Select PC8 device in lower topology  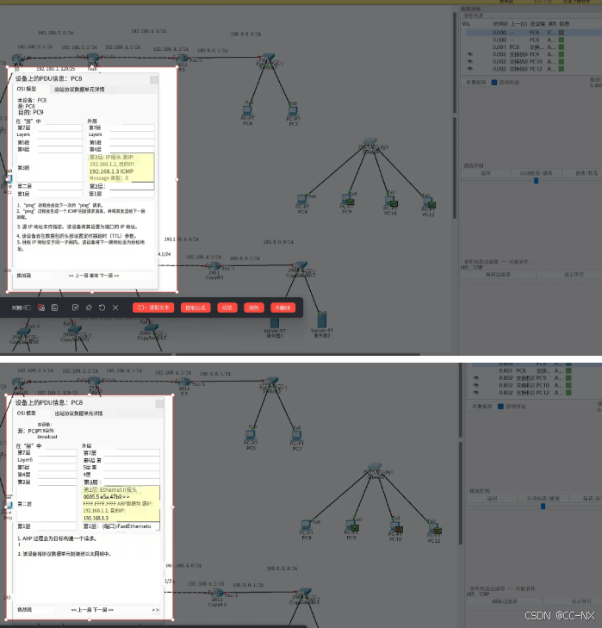pos(306,525)
